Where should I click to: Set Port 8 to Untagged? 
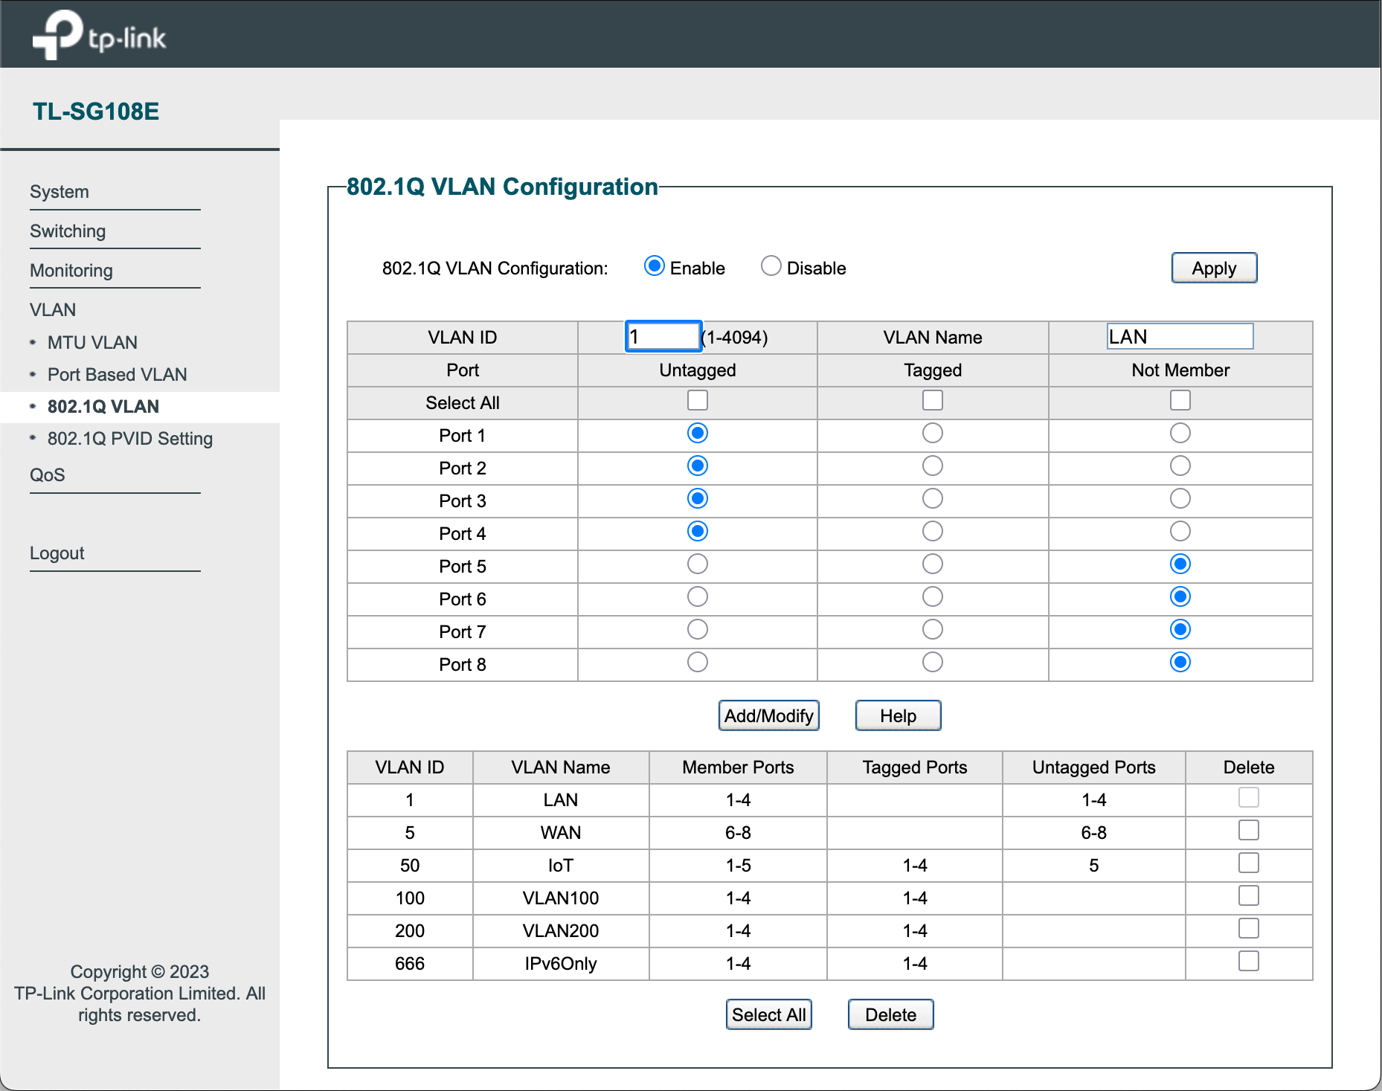(x=698, y=663)
